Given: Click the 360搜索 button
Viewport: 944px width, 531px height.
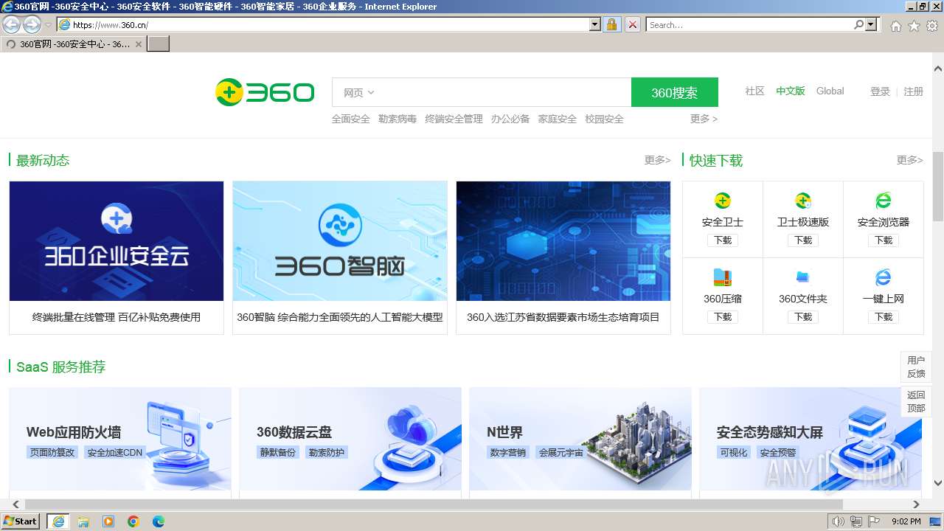Looking at the screenshot, I should 674,92.
